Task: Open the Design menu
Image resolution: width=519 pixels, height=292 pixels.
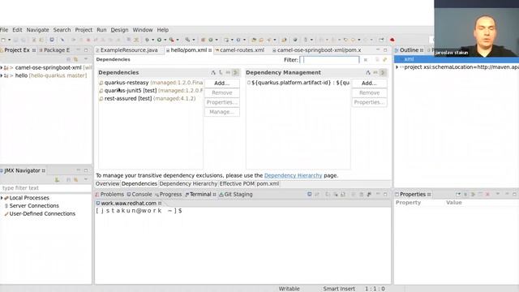Action: [119, 30]
